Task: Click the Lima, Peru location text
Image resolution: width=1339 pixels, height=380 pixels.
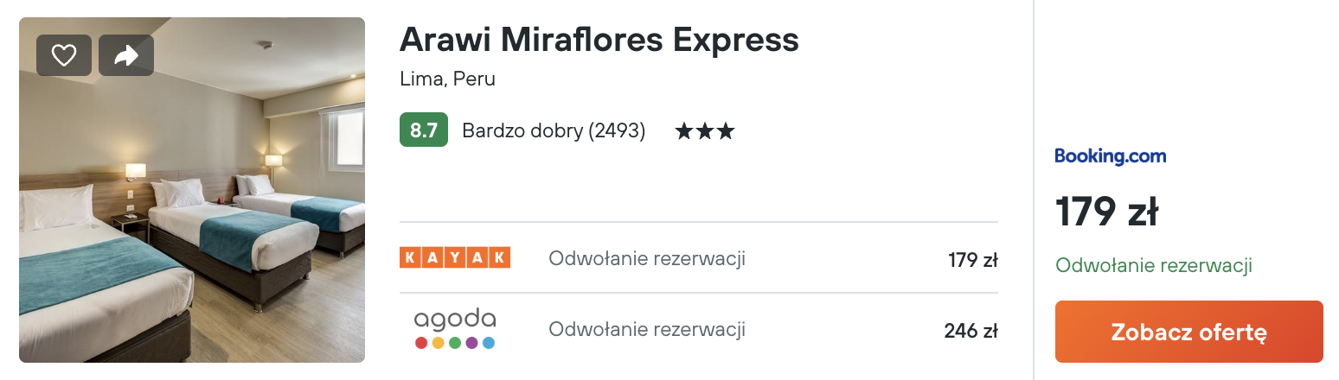Action: [447, 79]
